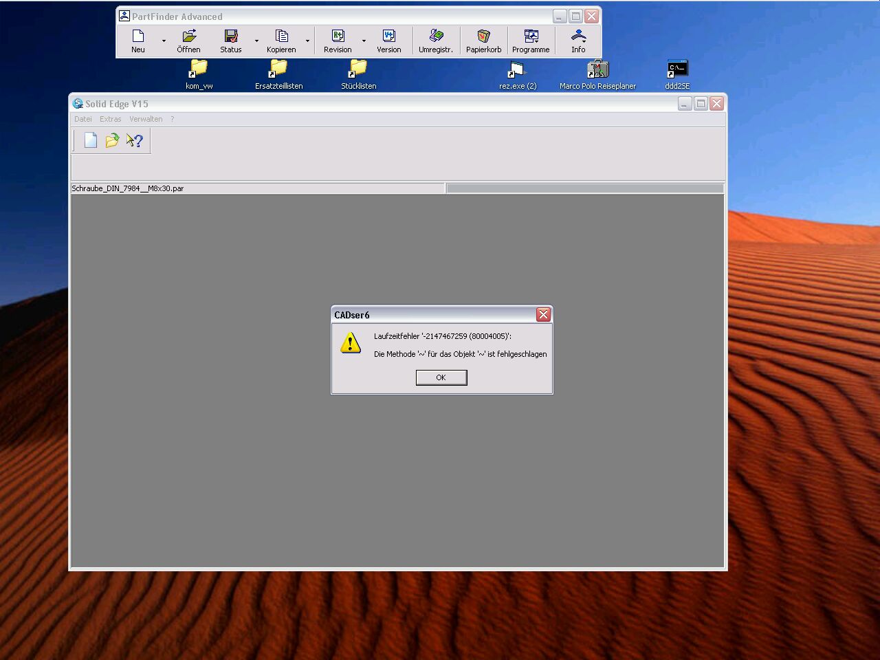Minimize the PartFinder Advanced window

[560, 16]
